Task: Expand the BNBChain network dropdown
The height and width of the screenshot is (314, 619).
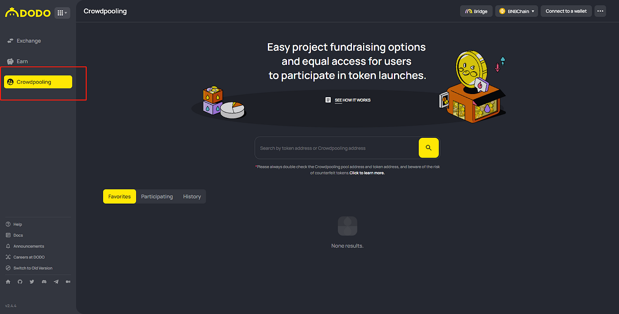Action: pos(516,11)
